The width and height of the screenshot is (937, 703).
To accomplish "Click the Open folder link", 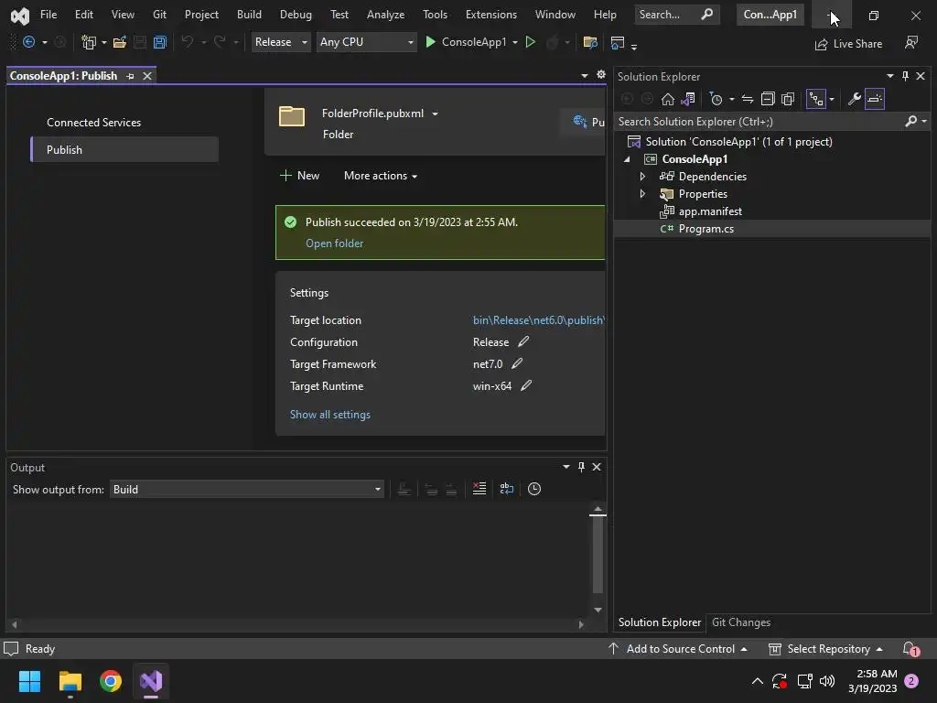I will pos(335,243).
